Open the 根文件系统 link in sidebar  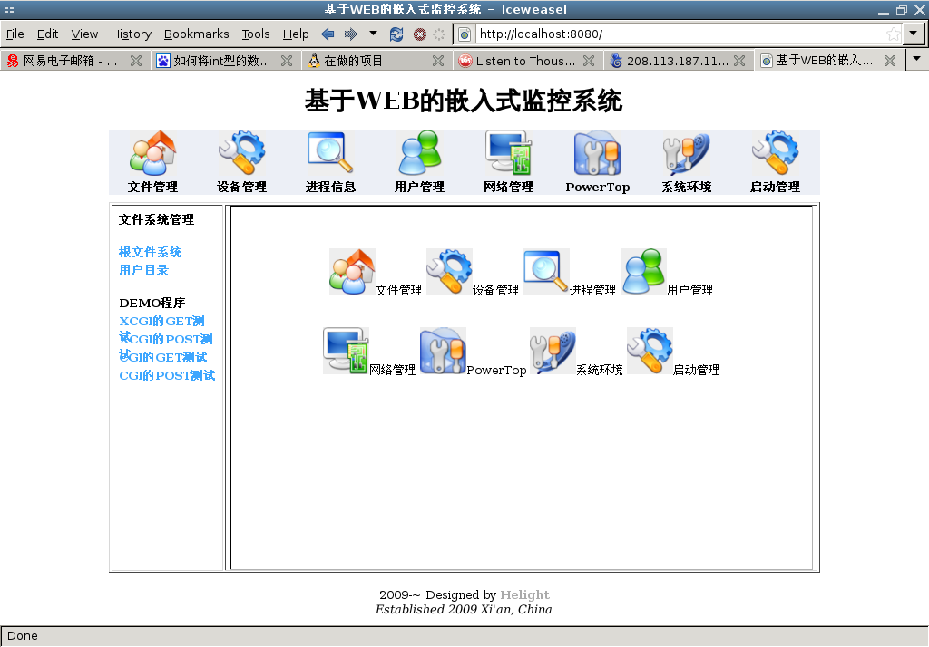[151, 252]
